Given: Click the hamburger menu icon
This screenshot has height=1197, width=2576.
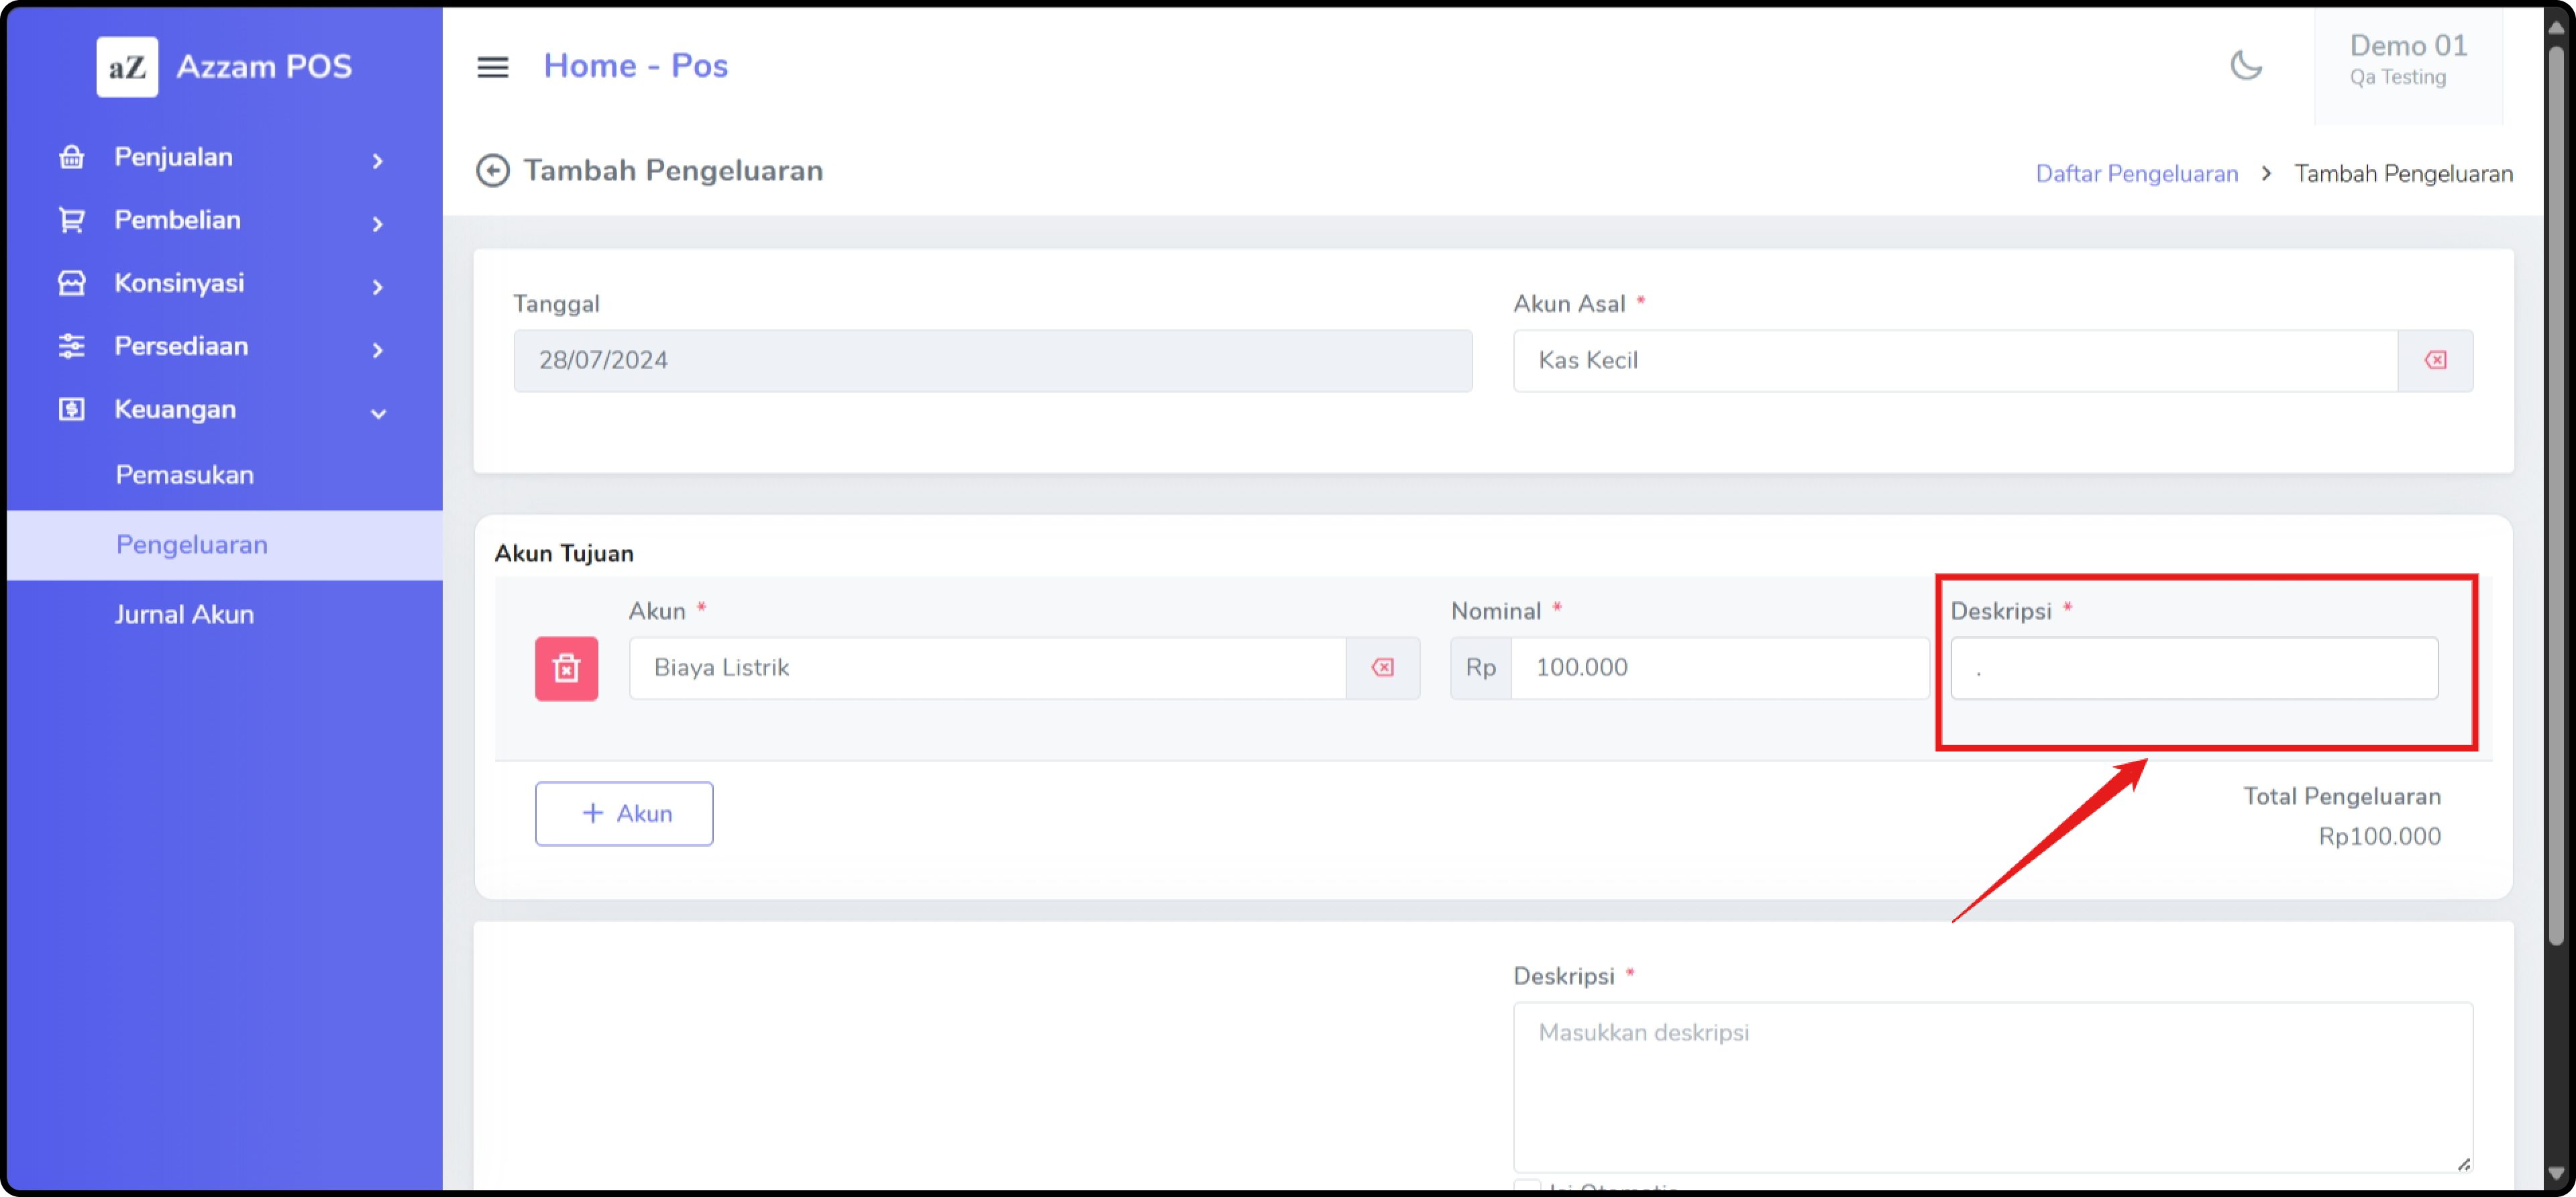Looking at the screenshot, I should [x=492, y=67].
